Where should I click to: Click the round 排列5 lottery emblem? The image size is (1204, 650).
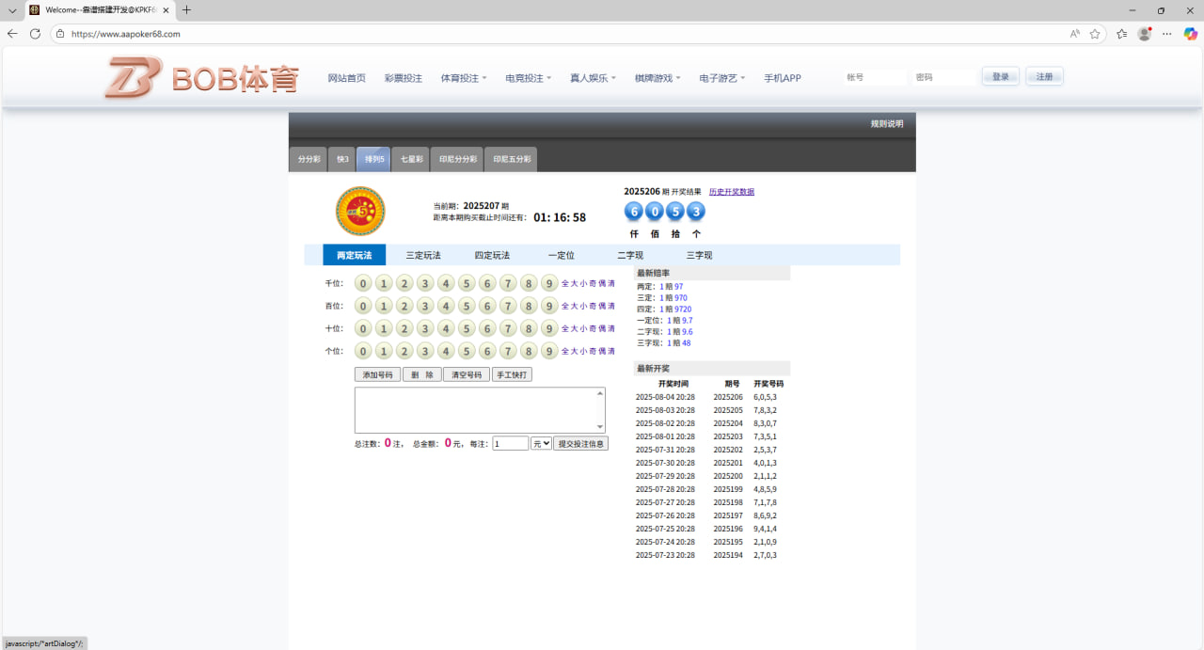point(360,211)
